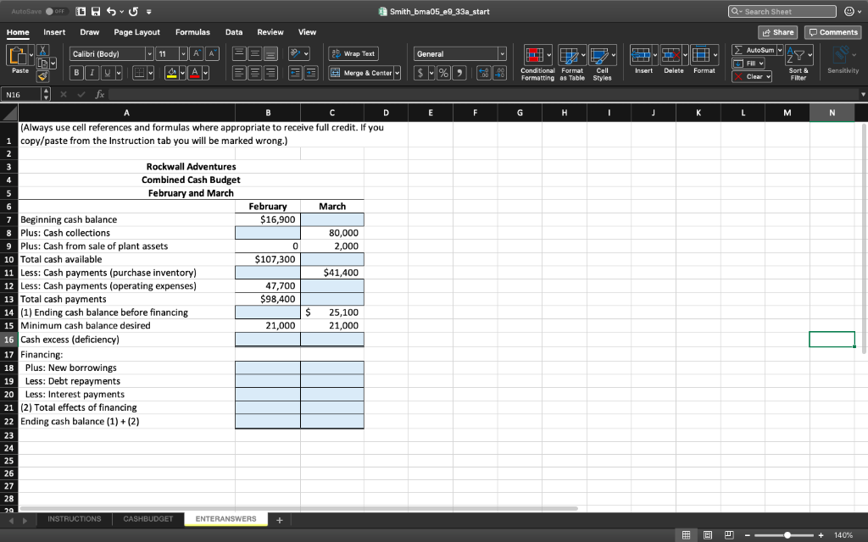Screen dimensions: 868x542
Task: Click the Orientation text angle icon
Action: coord(295,53)
